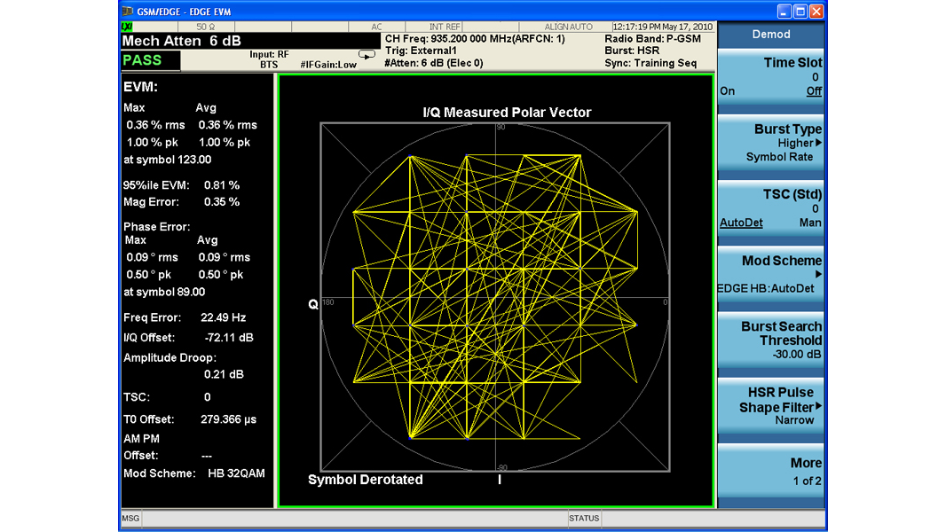Click the Demod menu header

770,35
